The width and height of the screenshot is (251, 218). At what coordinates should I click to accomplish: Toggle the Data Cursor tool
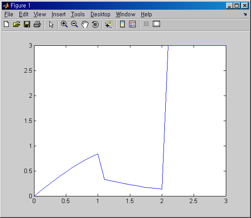pos(109,24)
